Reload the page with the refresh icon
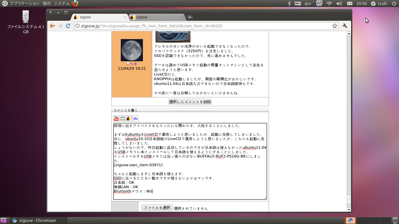The height and width of the screenshot is (224, 399). click(68, 26)
